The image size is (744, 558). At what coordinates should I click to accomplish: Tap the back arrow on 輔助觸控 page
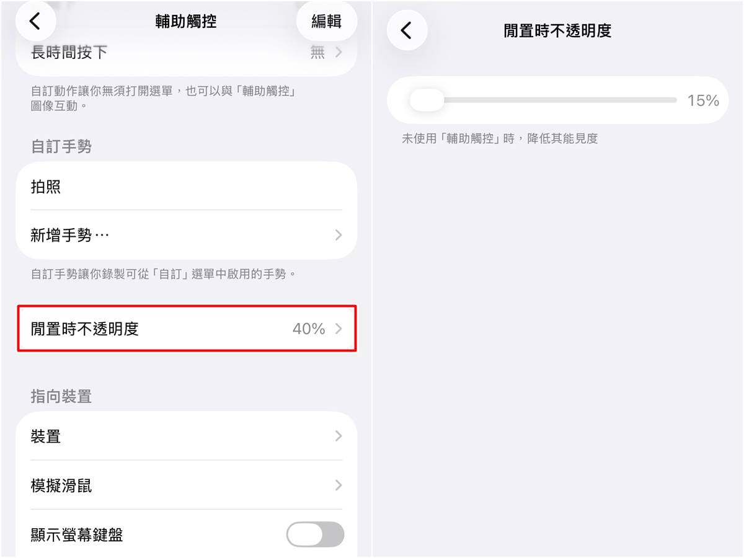pos(36,20)
